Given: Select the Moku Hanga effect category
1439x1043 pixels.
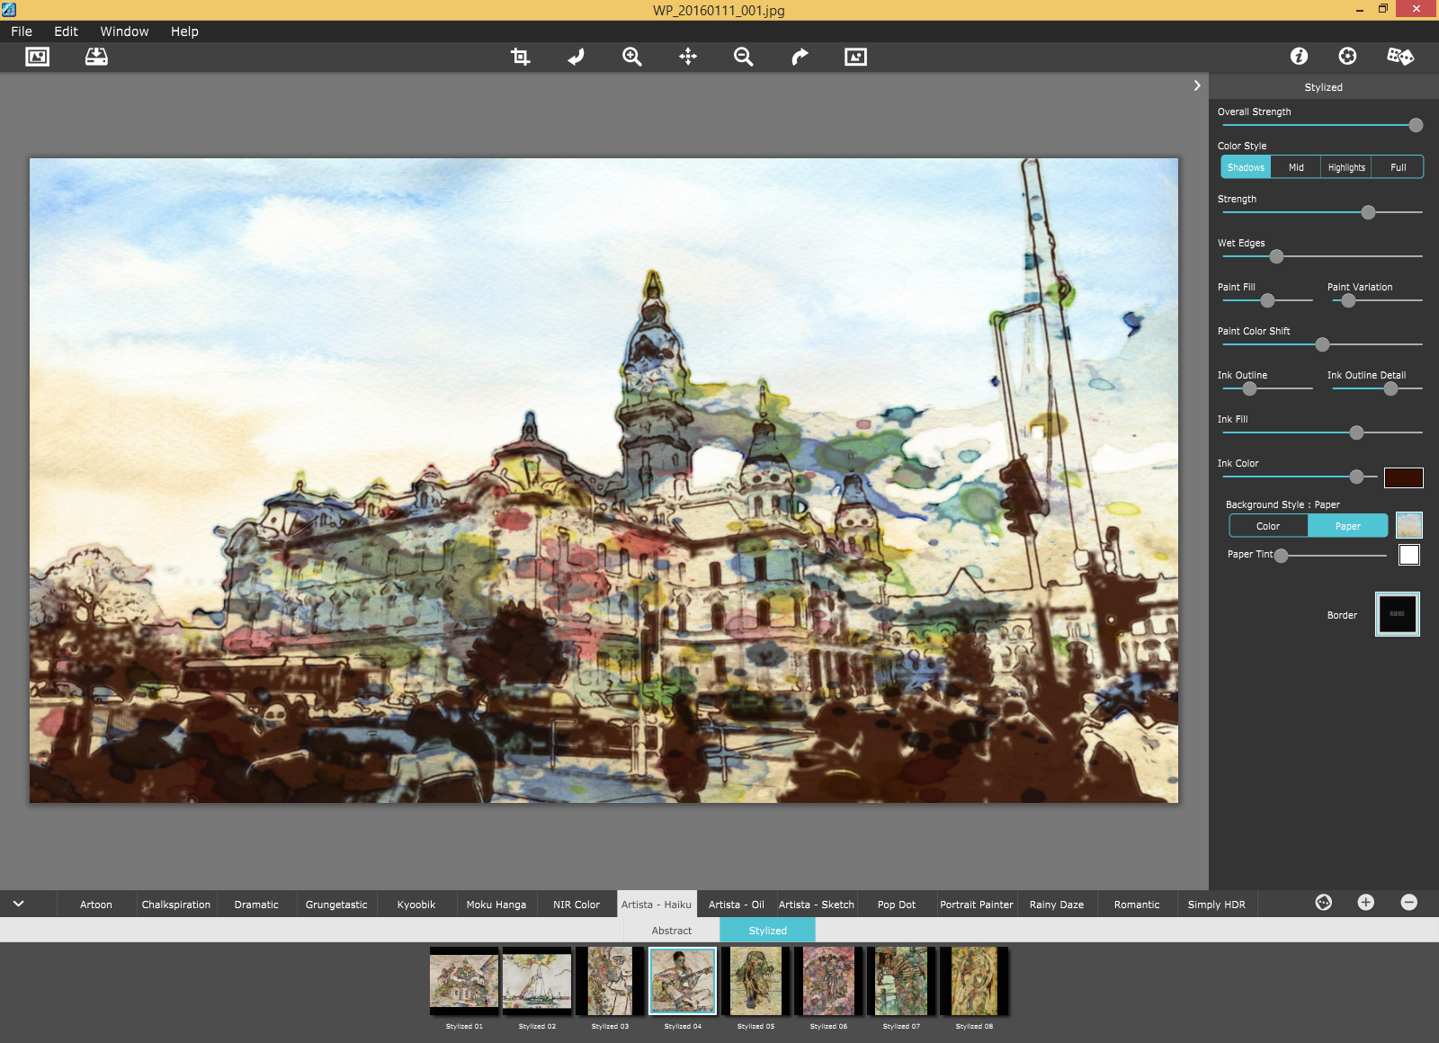Looking at the screenshot, I should point(496,905).
